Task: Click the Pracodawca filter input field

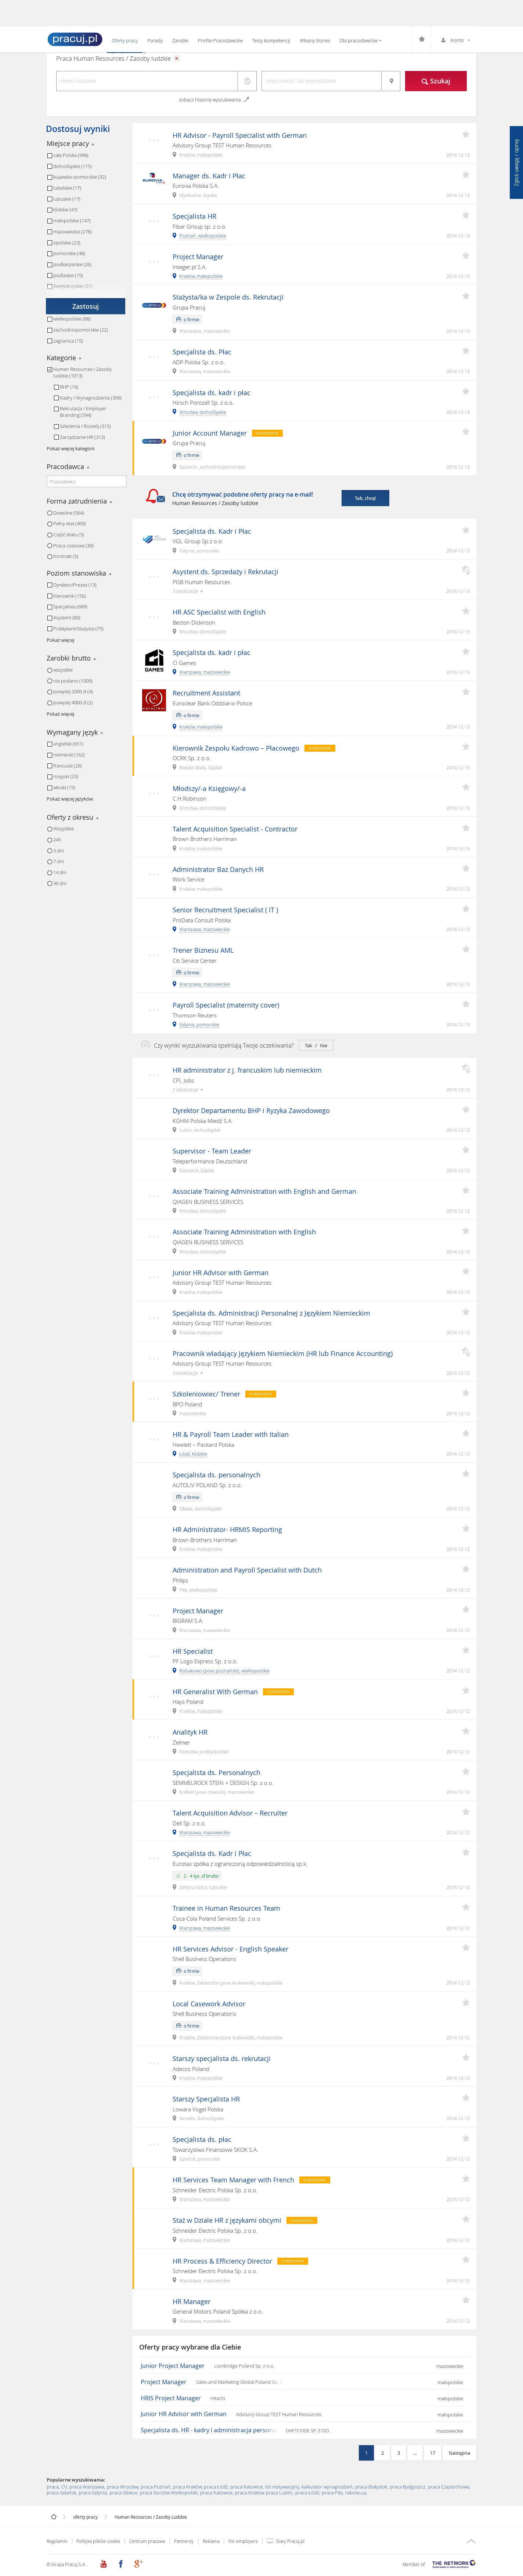Action: [86, 482]
